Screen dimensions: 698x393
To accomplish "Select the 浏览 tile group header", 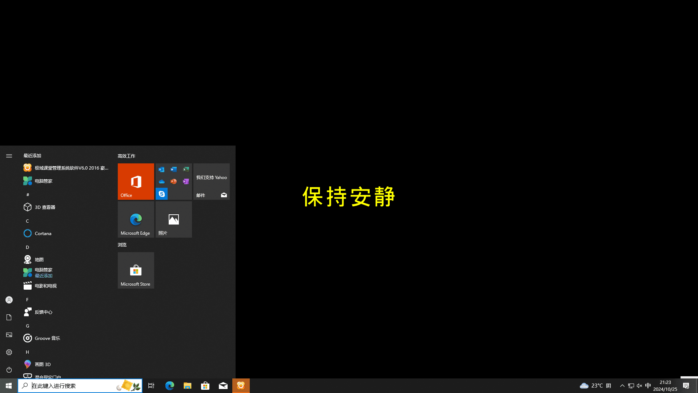I will (x=122, y=245).
